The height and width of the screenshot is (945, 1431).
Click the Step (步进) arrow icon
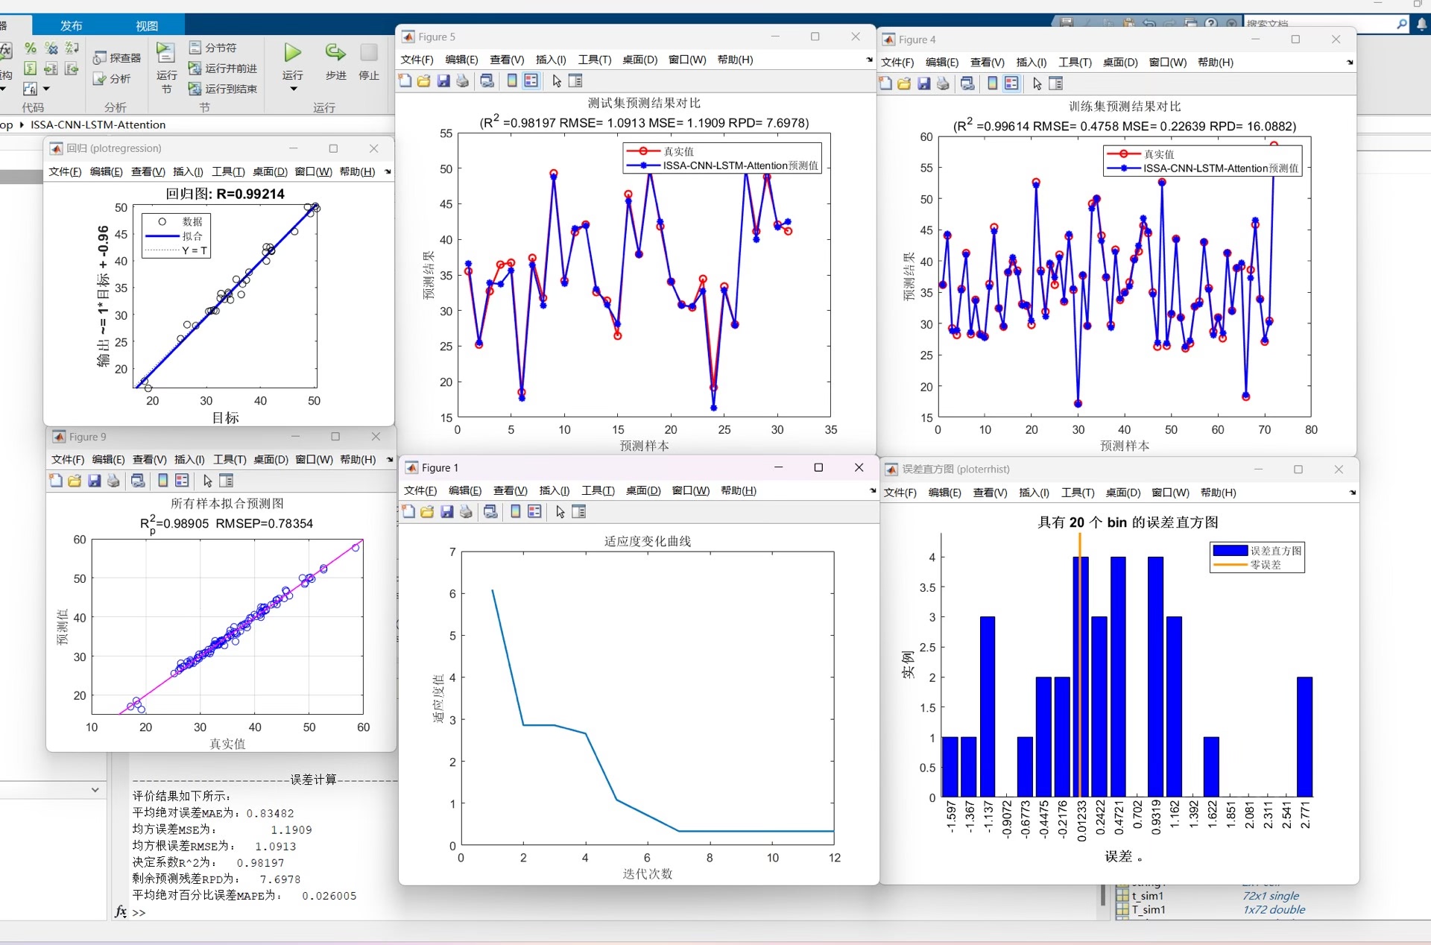click(335, 53)
